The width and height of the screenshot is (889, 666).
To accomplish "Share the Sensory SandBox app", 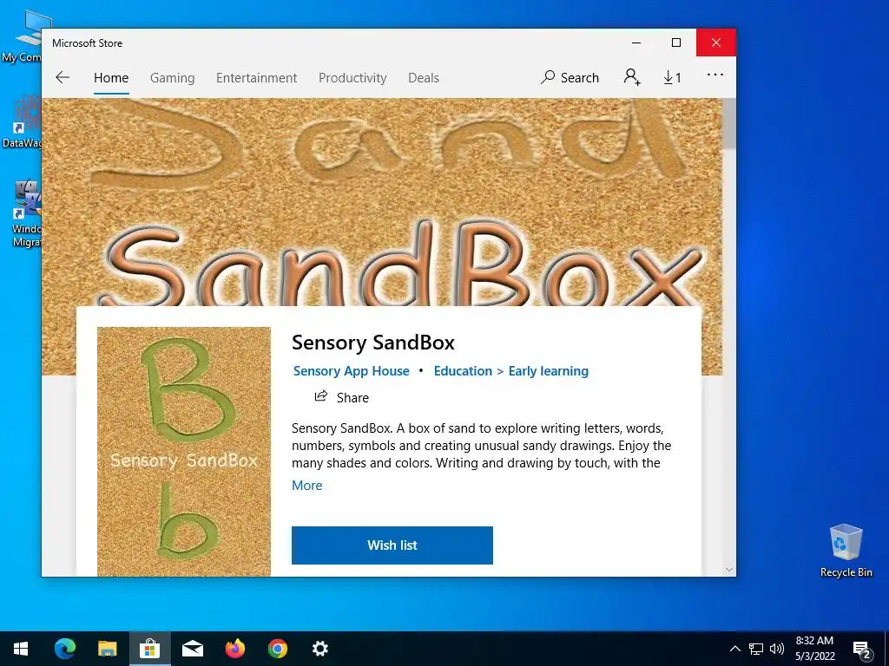I will [x=341, y=397].
